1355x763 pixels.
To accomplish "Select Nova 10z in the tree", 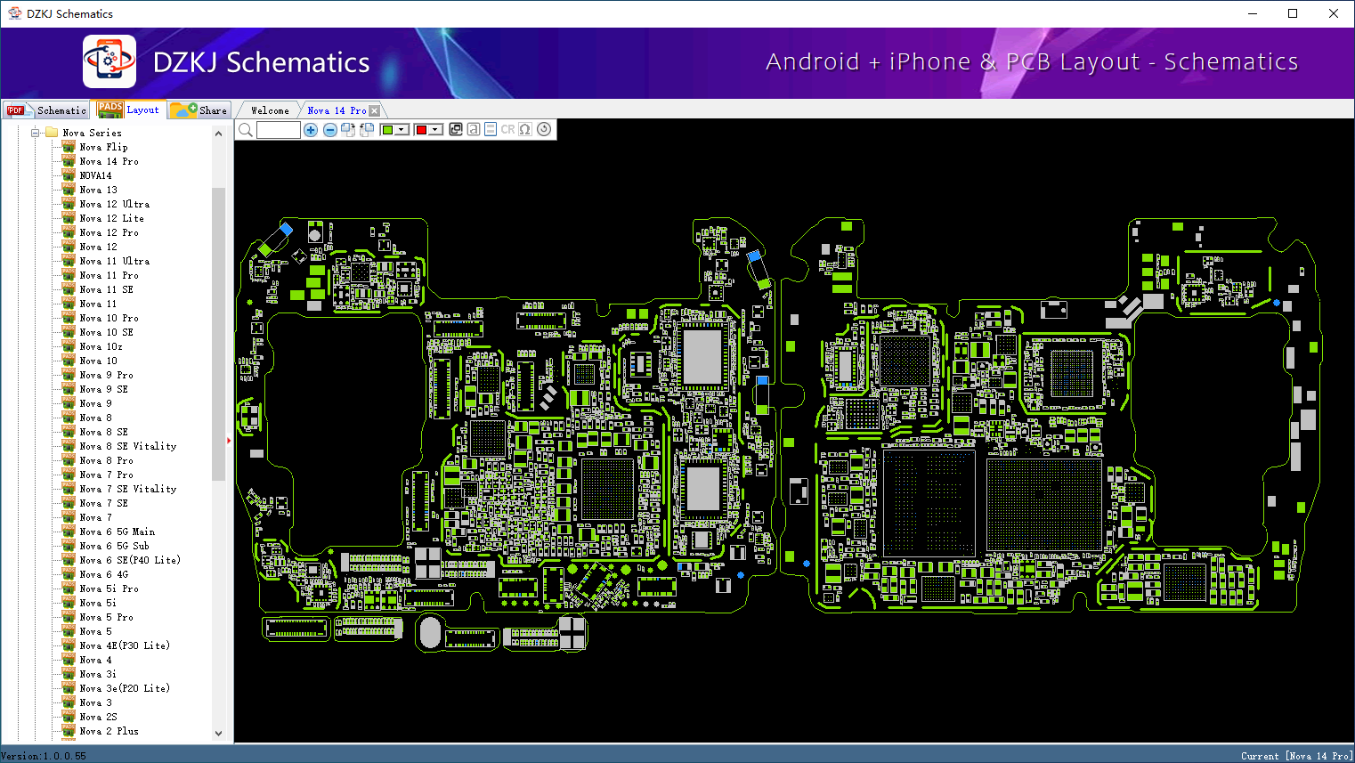I will (x=101, y=346).
